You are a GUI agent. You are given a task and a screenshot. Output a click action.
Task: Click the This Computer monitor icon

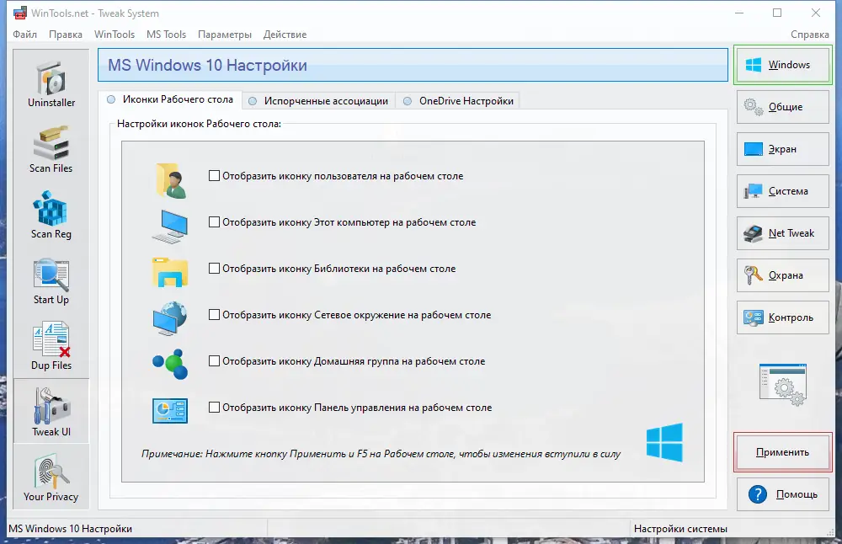coord(170,226)
